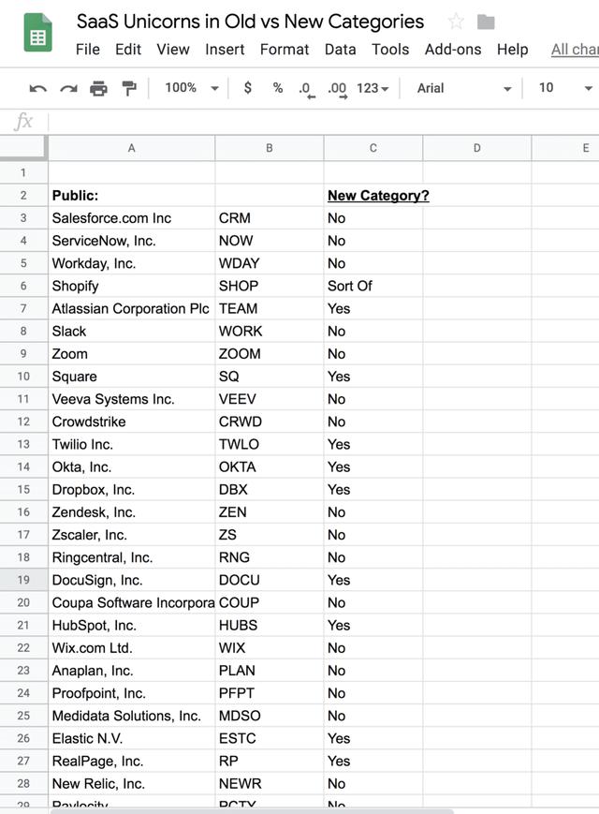Redo the last action

pyautogui.click(x=68, y=89)
